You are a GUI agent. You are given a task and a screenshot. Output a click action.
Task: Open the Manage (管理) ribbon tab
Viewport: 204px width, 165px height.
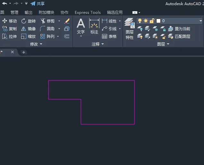14,13
